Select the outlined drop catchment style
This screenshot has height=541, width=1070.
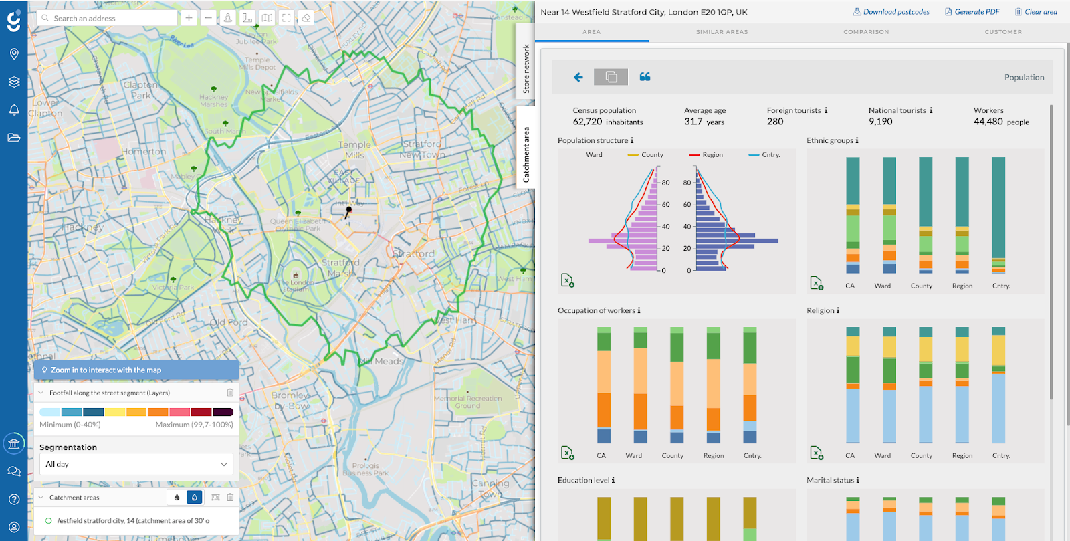(194, 497)
